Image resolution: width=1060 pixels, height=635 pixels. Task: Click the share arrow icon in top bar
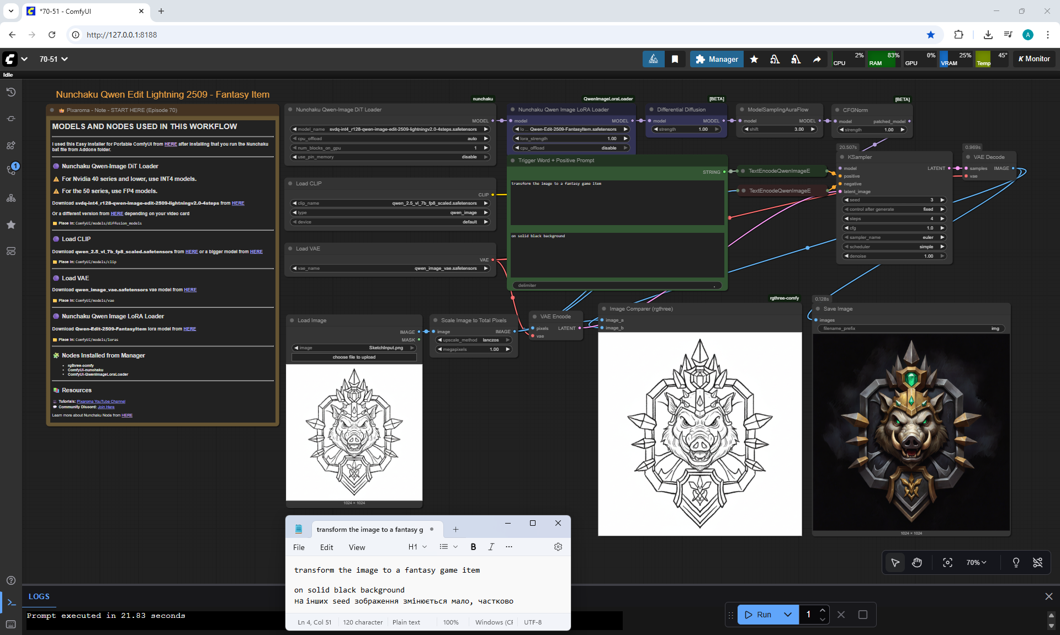(817, 59)
